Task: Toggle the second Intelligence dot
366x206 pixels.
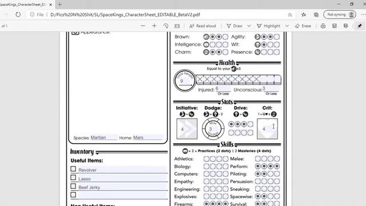Action: click(213, 45)
